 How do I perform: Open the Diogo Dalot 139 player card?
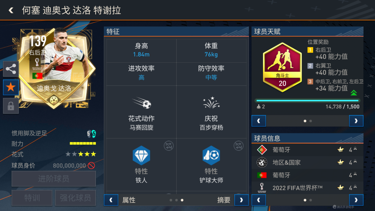54,68
